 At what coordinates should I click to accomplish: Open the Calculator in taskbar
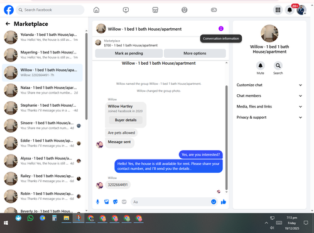coord(55,219)
